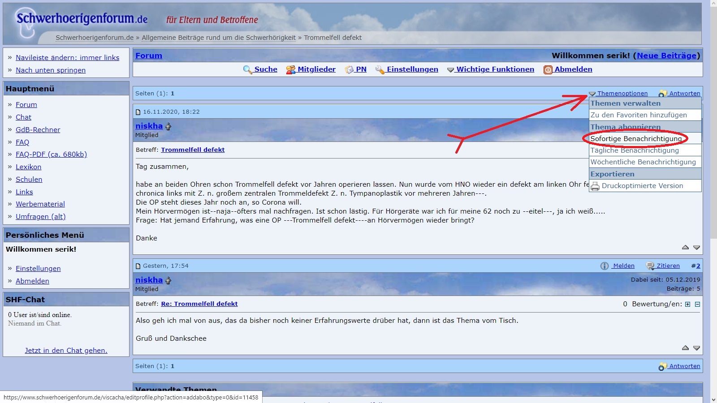Rate post #2 negatively with minus icon
The height and width of the screenshot is (403, 717).
(x=697, y=304)
